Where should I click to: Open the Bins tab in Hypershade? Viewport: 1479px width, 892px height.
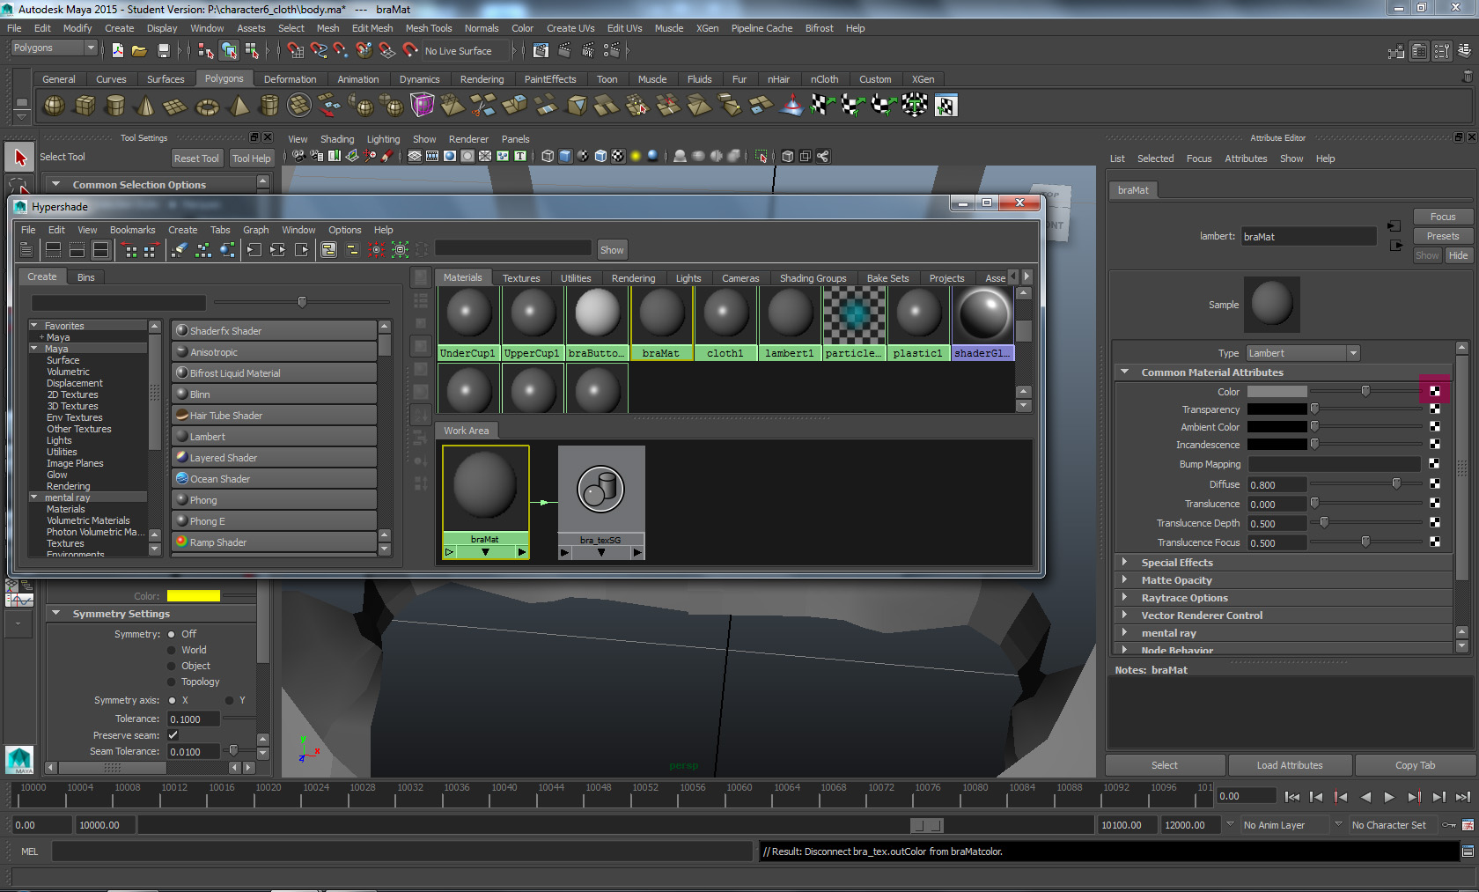(85, 277)
